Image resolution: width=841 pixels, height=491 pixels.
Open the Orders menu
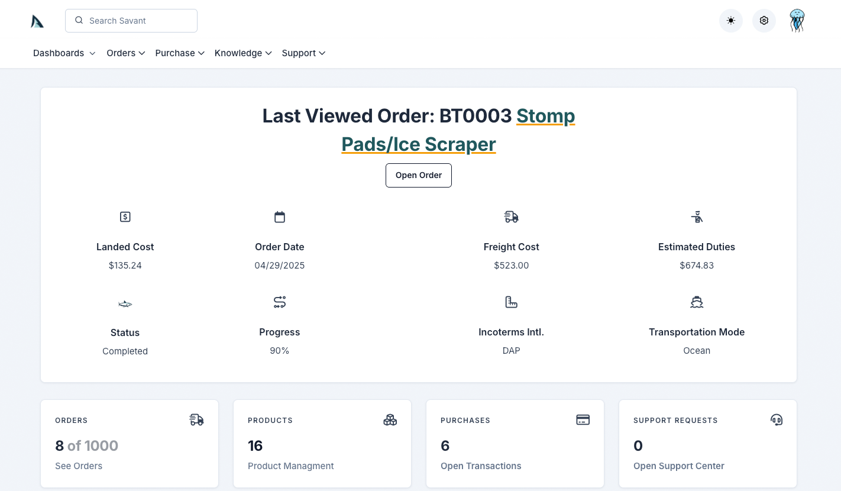125,53
